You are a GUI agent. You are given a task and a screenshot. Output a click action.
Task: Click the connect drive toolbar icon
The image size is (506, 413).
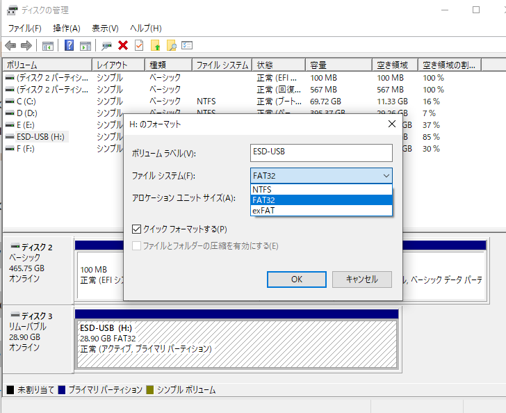click(106, 46)
